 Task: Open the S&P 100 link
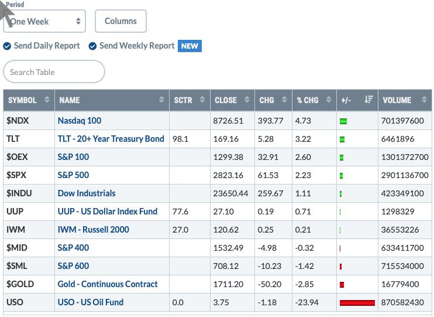pos(73,157)
